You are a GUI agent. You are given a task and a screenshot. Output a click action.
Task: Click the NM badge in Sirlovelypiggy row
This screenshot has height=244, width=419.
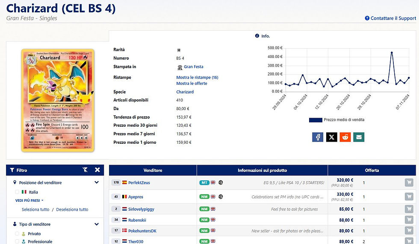coord(204,209)
